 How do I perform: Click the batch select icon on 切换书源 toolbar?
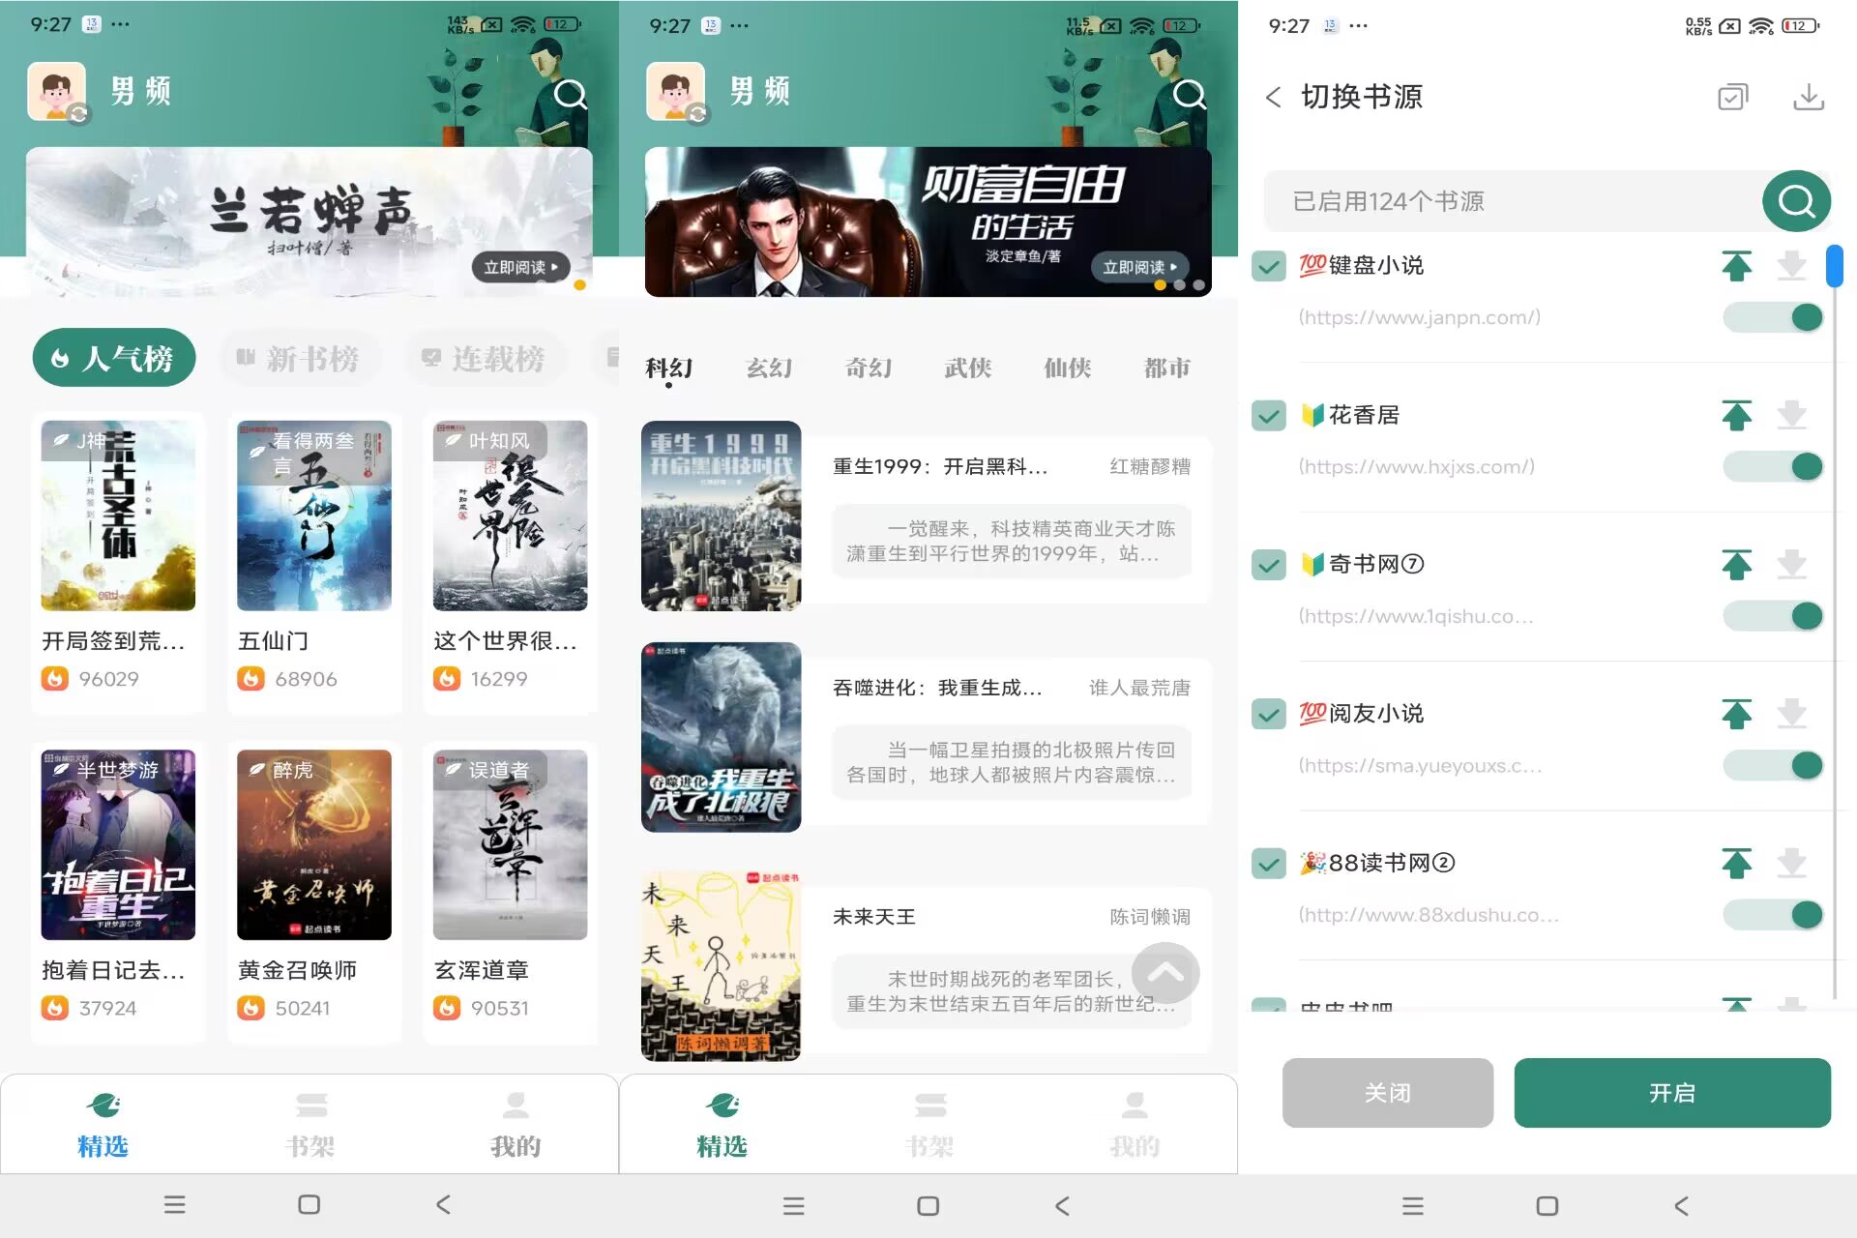click(1732, 97)
